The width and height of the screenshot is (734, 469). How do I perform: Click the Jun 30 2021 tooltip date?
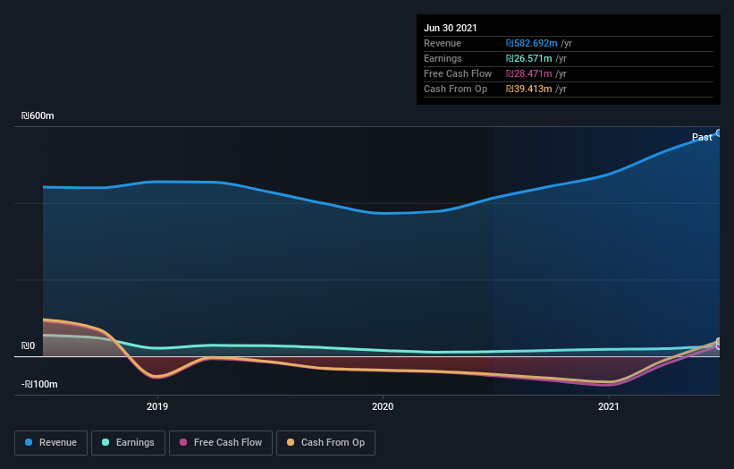tap(451, 28)
